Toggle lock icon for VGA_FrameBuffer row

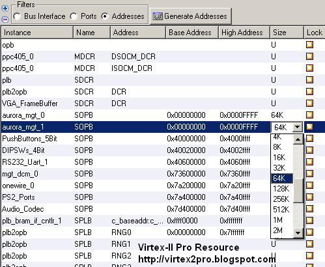(309, 103)
